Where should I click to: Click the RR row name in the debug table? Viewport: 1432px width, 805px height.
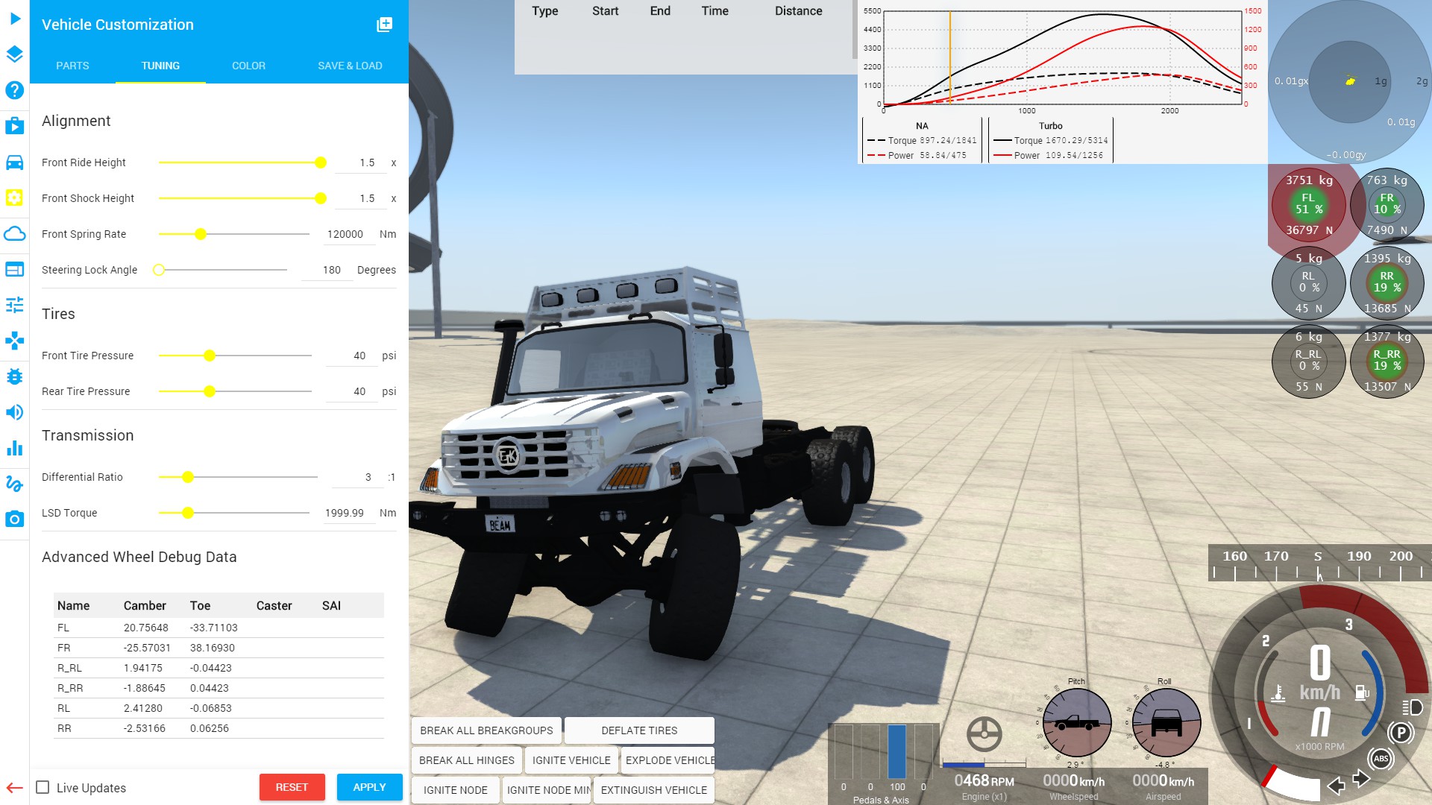64,728
